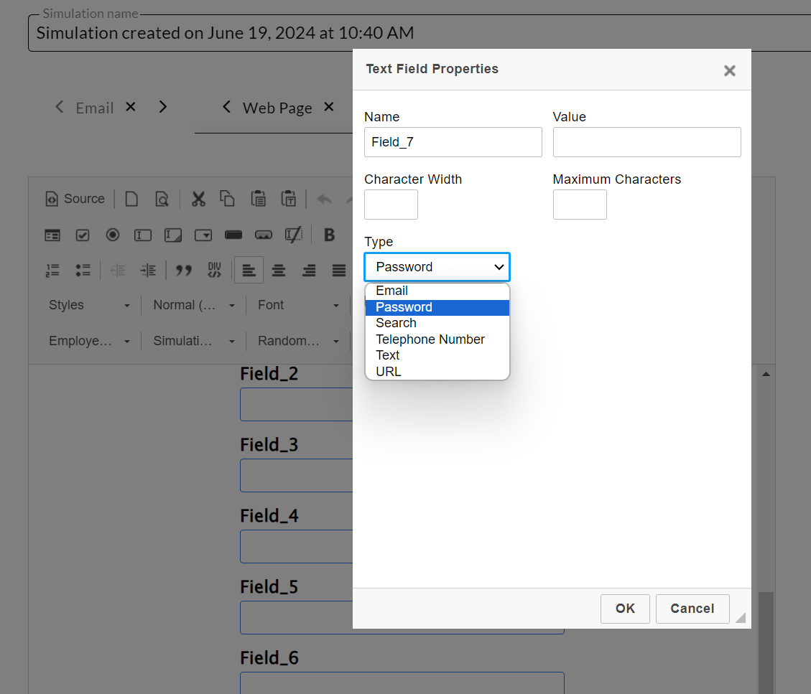
Task: Click the Source view icon
Action: point(75,199)
